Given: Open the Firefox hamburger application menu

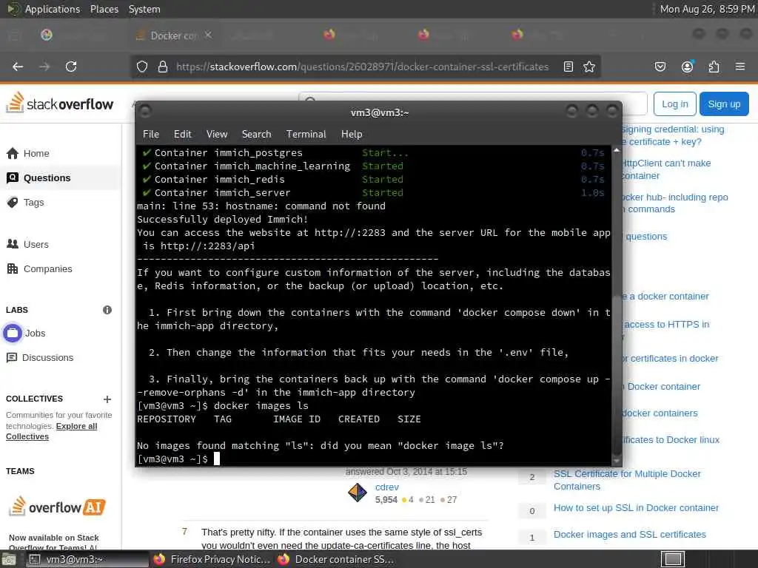Looking at the screenshot, I should coord(740,67).
